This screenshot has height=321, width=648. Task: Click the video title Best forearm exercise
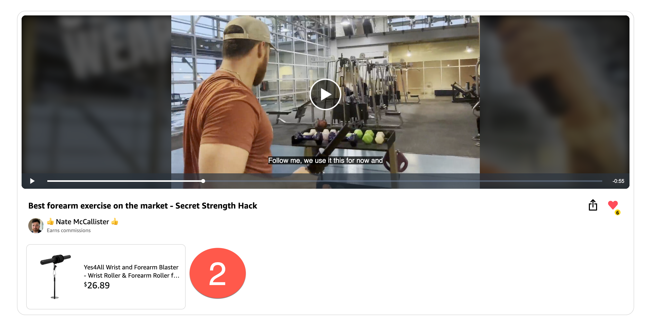143,206
